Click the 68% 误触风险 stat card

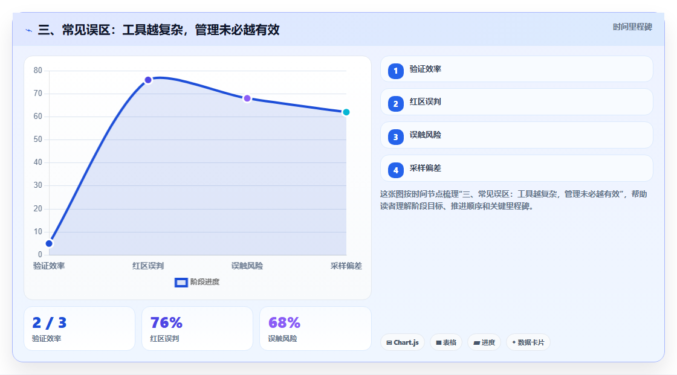315,329
